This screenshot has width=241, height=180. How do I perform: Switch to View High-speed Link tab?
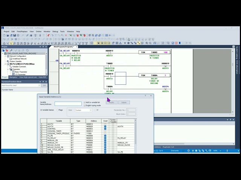[28, 77]
